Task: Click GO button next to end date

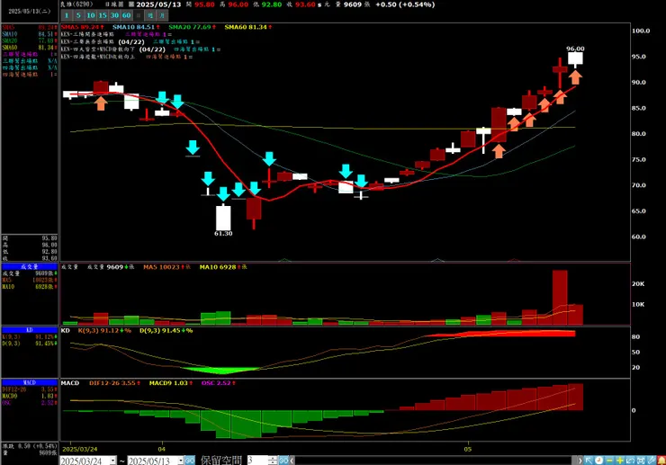Action: tap(190, 461)
